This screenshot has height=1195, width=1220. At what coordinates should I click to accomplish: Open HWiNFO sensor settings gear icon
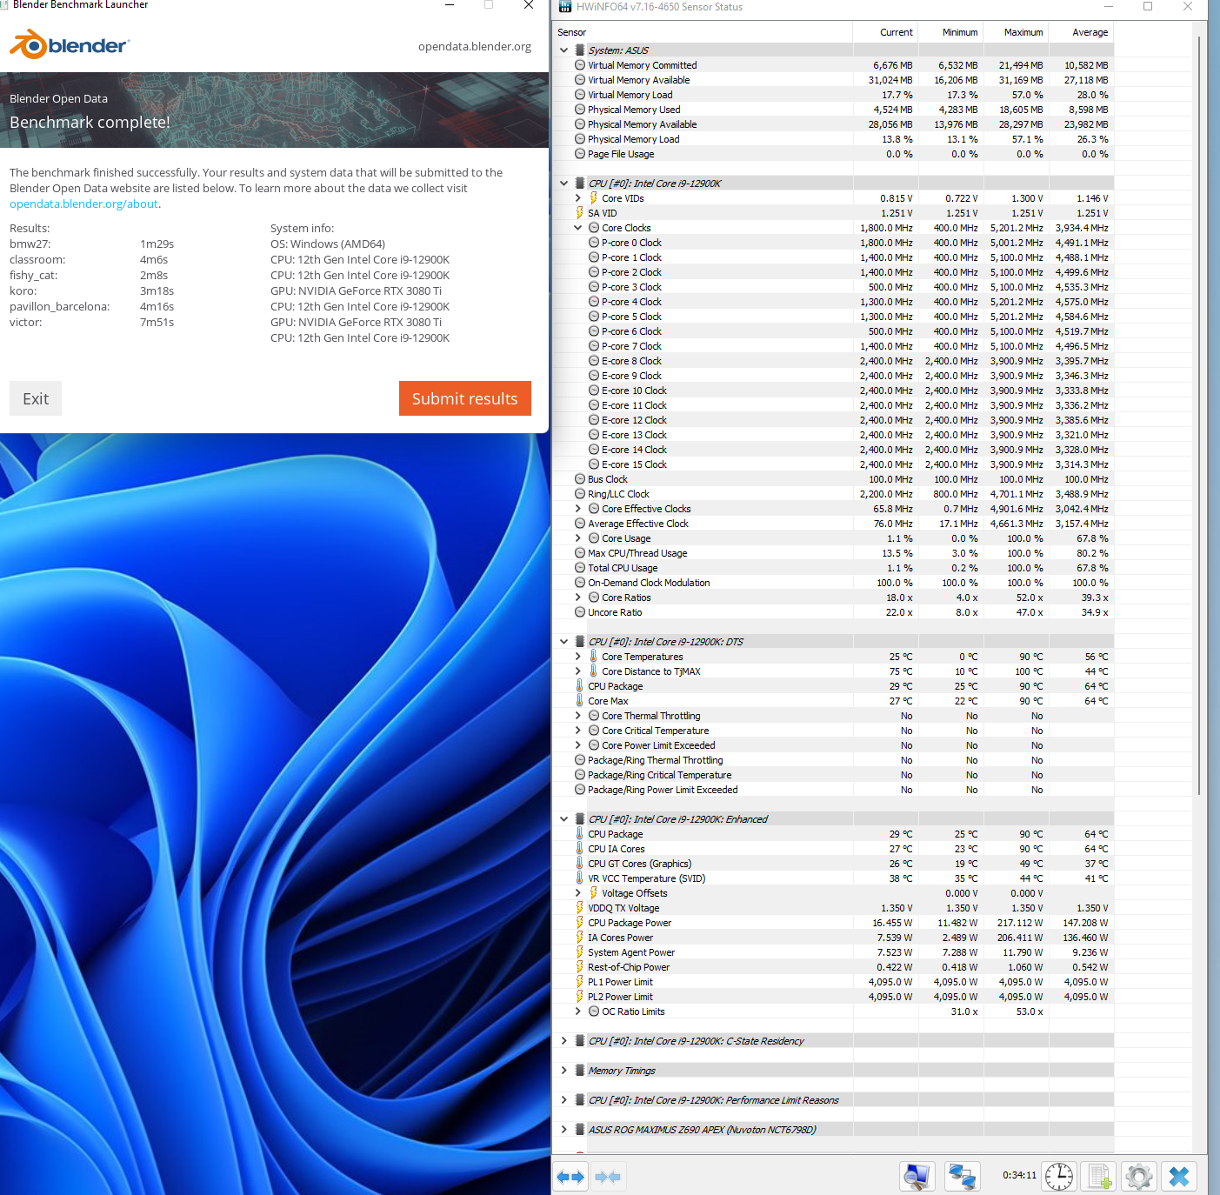pos(1139,1177)
